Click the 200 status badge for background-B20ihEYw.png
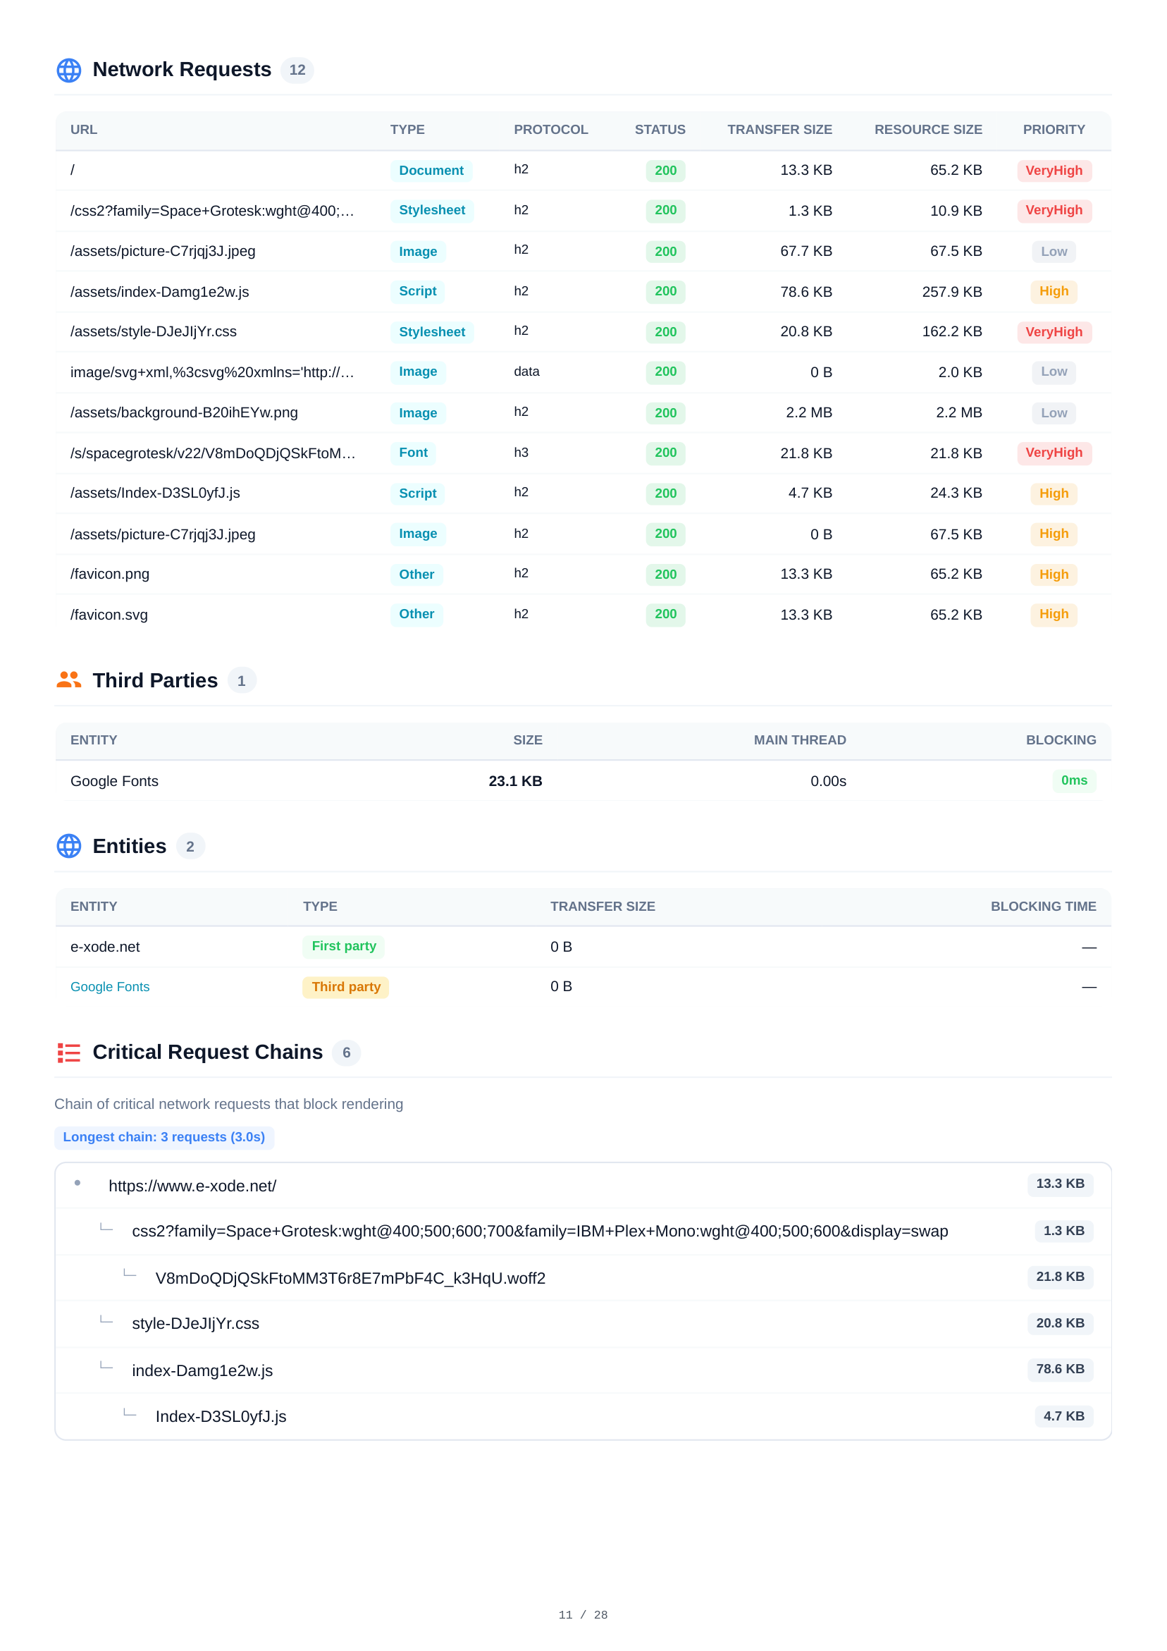 tap(665, 413)
